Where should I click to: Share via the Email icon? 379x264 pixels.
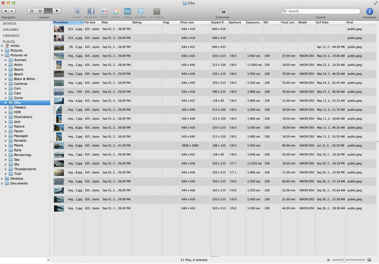[x=78, y=11]
